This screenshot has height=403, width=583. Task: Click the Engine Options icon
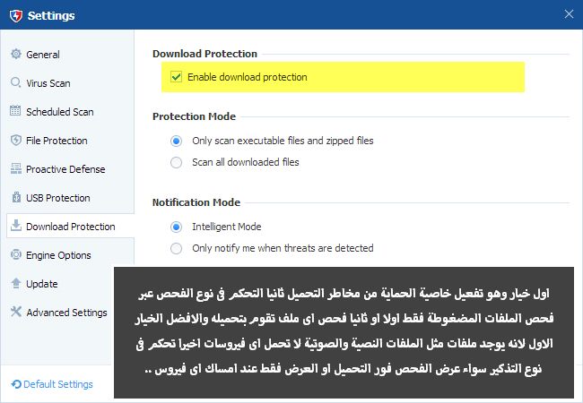16,255
